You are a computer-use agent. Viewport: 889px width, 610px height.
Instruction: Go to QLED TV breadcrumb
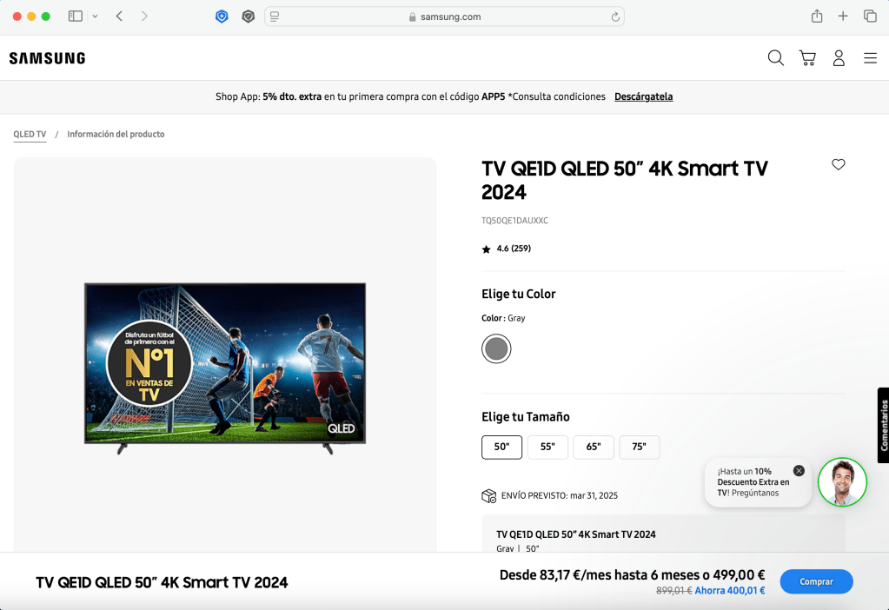[x=30, y=135]
